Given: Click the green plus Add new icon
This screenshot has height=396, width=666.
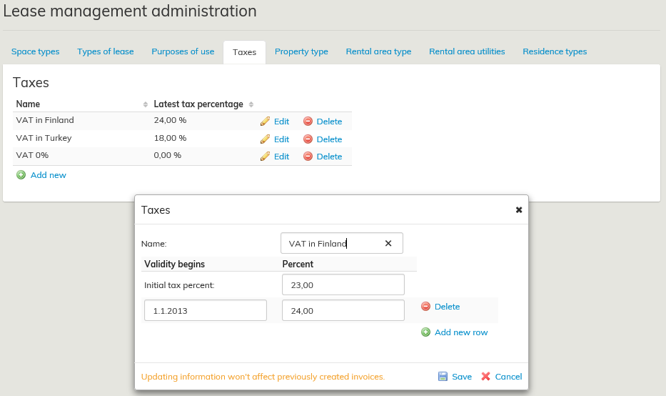Looking at the screenshot, I should pyautogui.click(x=21, y=175).
